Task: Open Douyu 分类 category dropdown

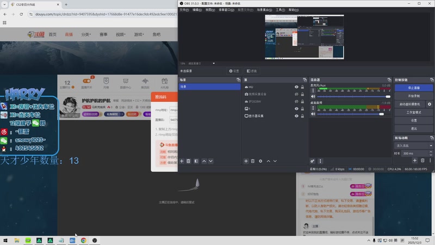Action: click(x=86, y=34)
